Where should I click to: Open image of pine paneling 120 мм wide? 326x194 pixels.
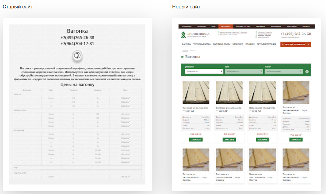(196, 93)
